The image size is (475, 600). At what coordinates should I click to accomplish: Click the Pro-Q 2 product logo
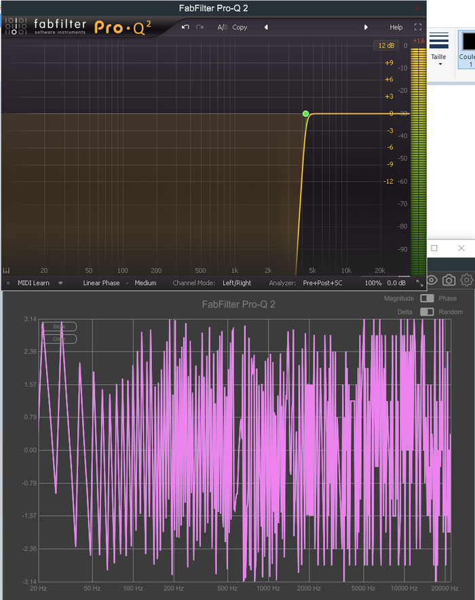click(122, 28)
